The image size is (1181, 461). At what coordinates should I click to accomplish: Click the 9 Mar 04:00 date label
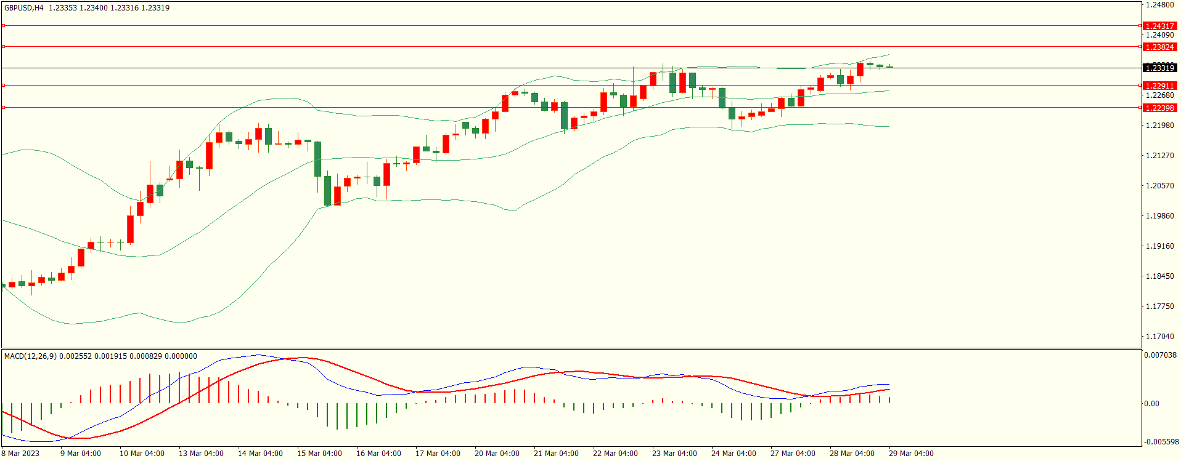tap(81, 454)
